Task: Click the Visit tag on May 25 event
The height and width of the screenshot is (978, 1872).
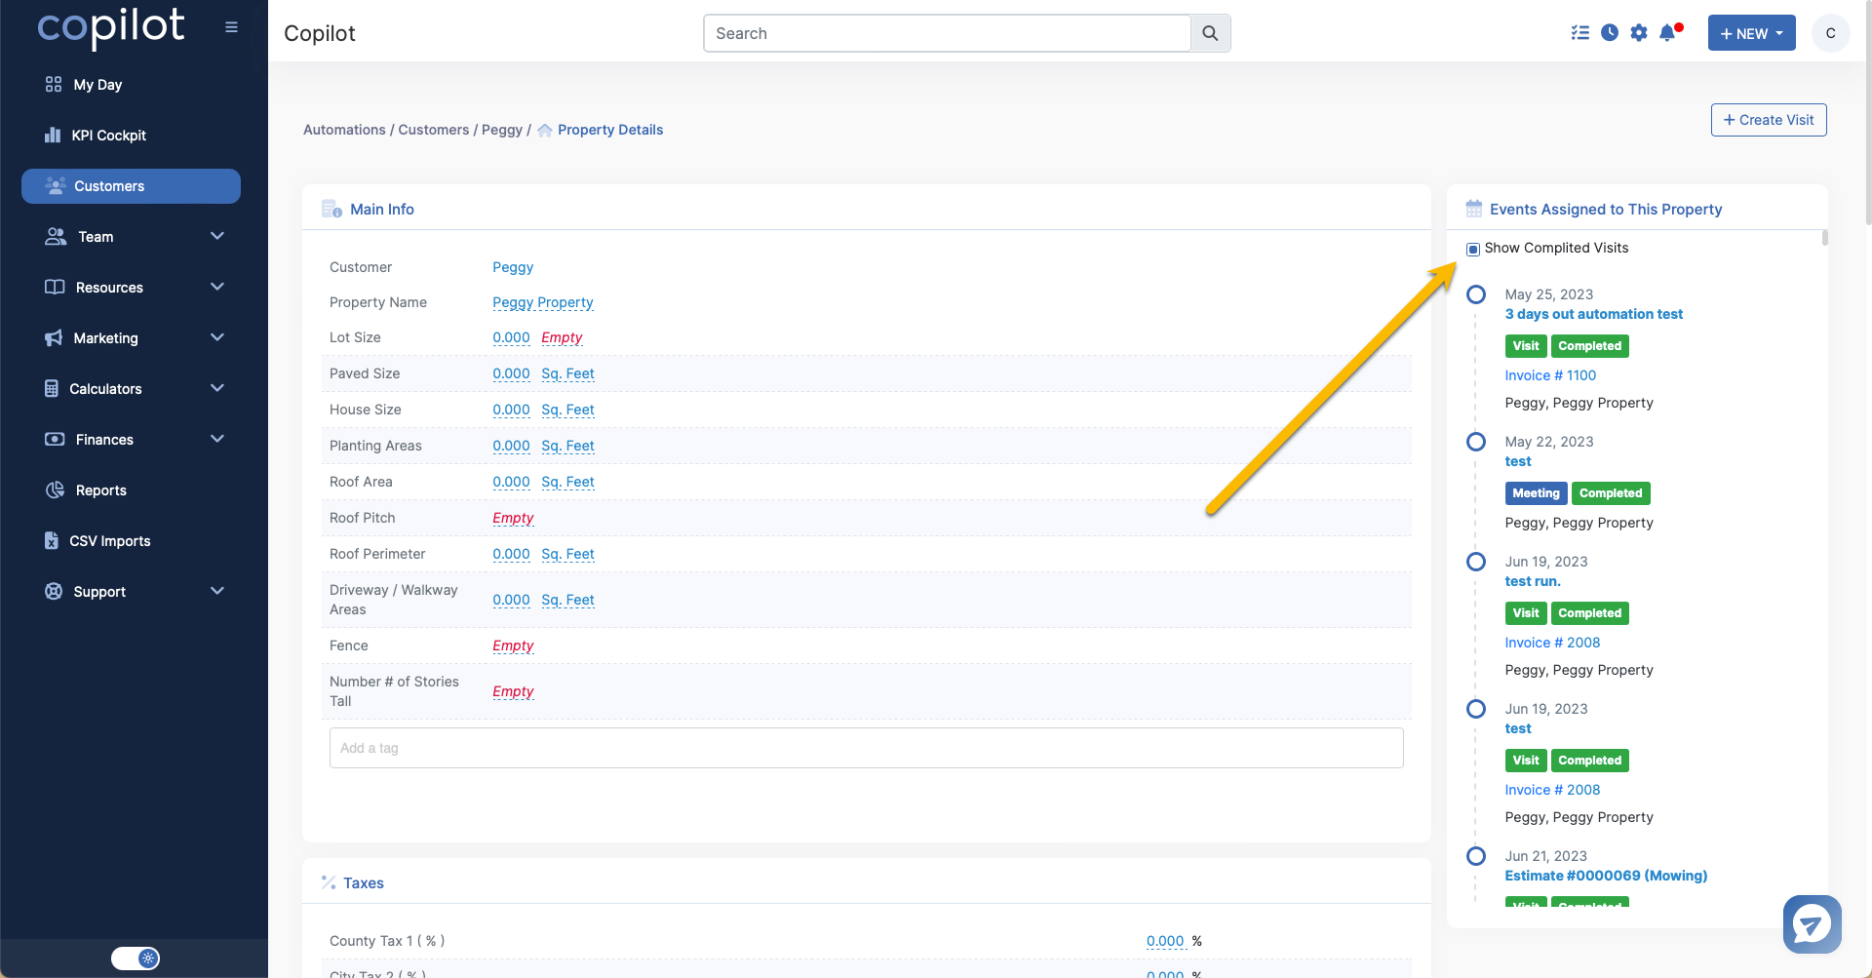Action: [x=1526, y=346]
